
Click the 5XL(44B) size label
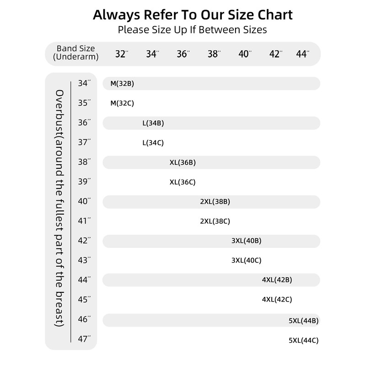tap(304, 321)
